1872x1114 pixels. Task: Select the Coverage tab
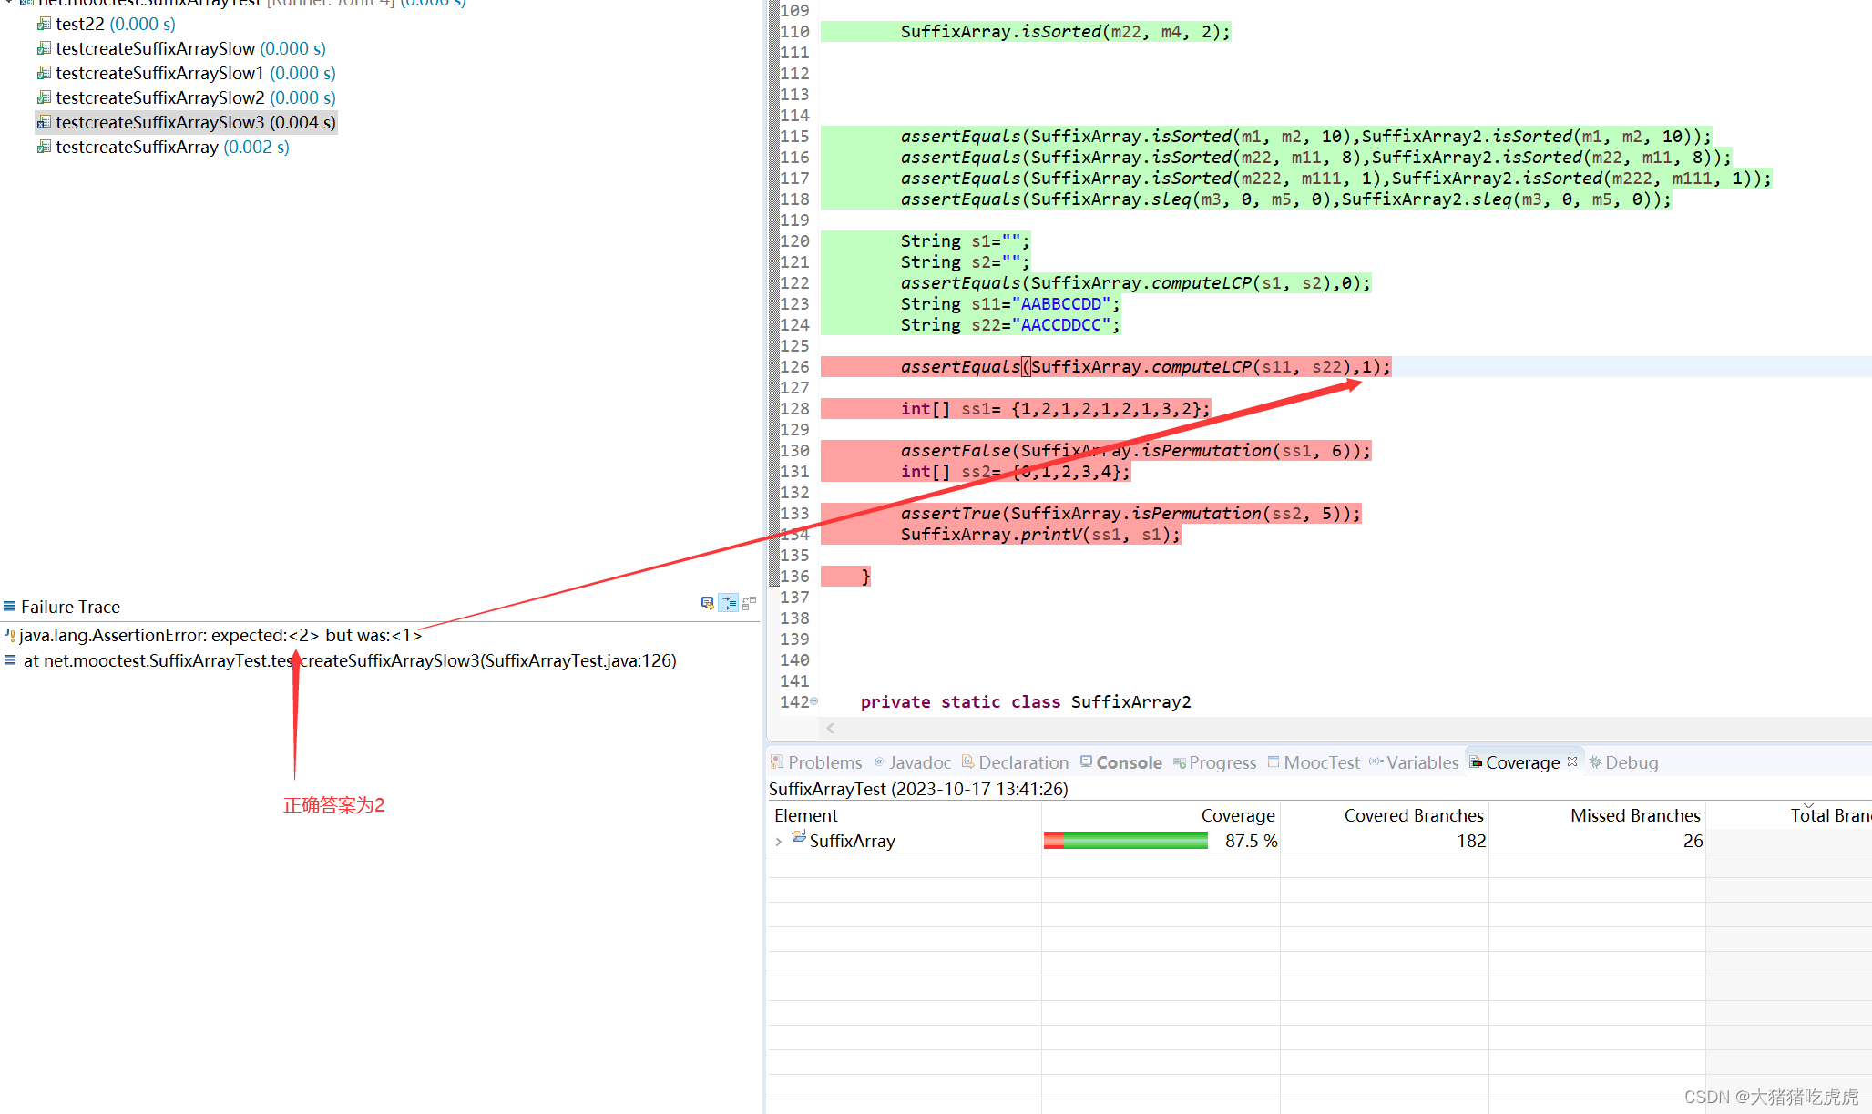click(x=1522, y=762)
